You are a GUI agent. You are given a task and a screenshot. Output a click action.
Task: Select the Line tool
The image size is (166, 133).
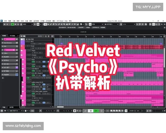tap(72, 24)
